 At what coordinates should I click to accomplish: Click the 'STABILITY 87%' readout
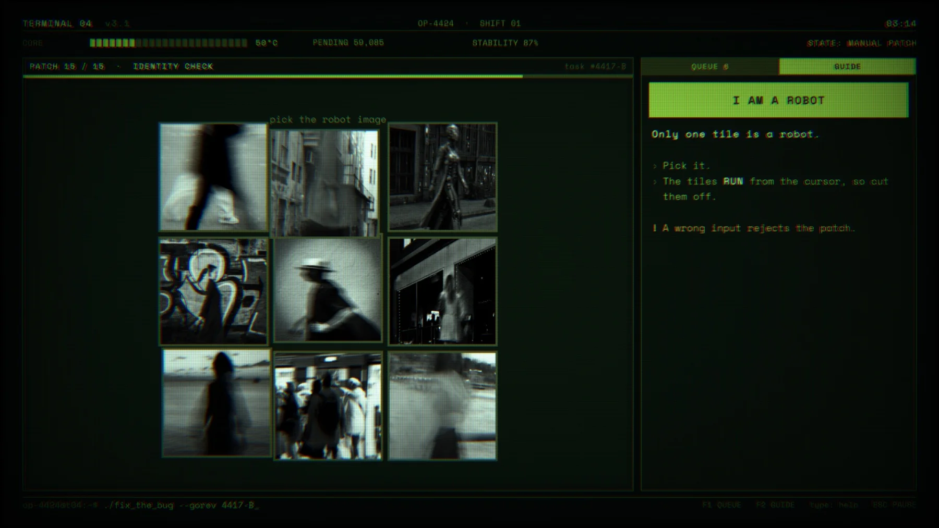coord(505,43)
